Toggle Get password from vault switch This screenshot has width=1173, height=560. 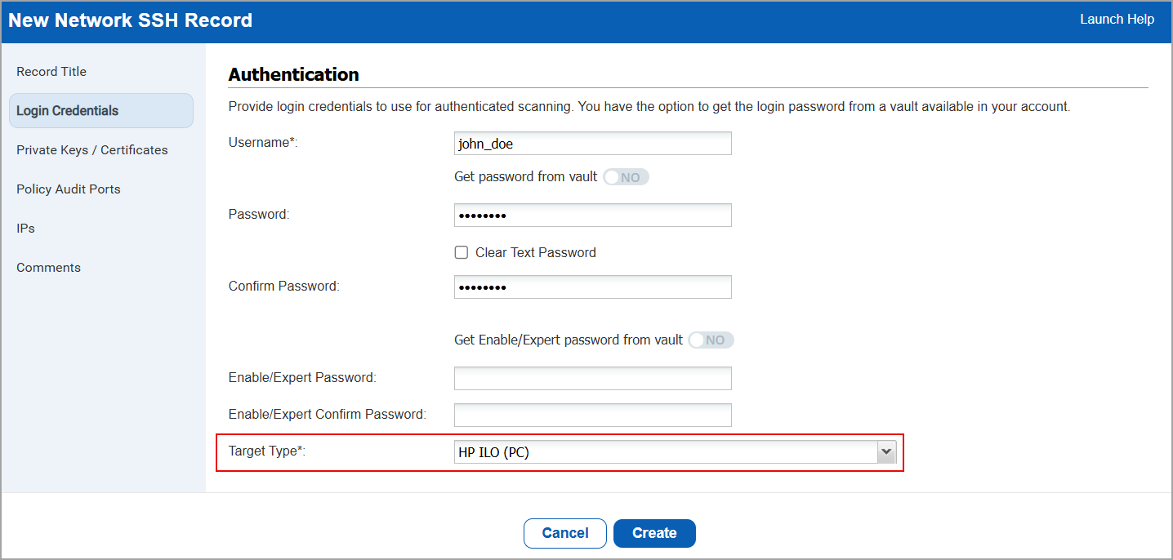point(626,177)
